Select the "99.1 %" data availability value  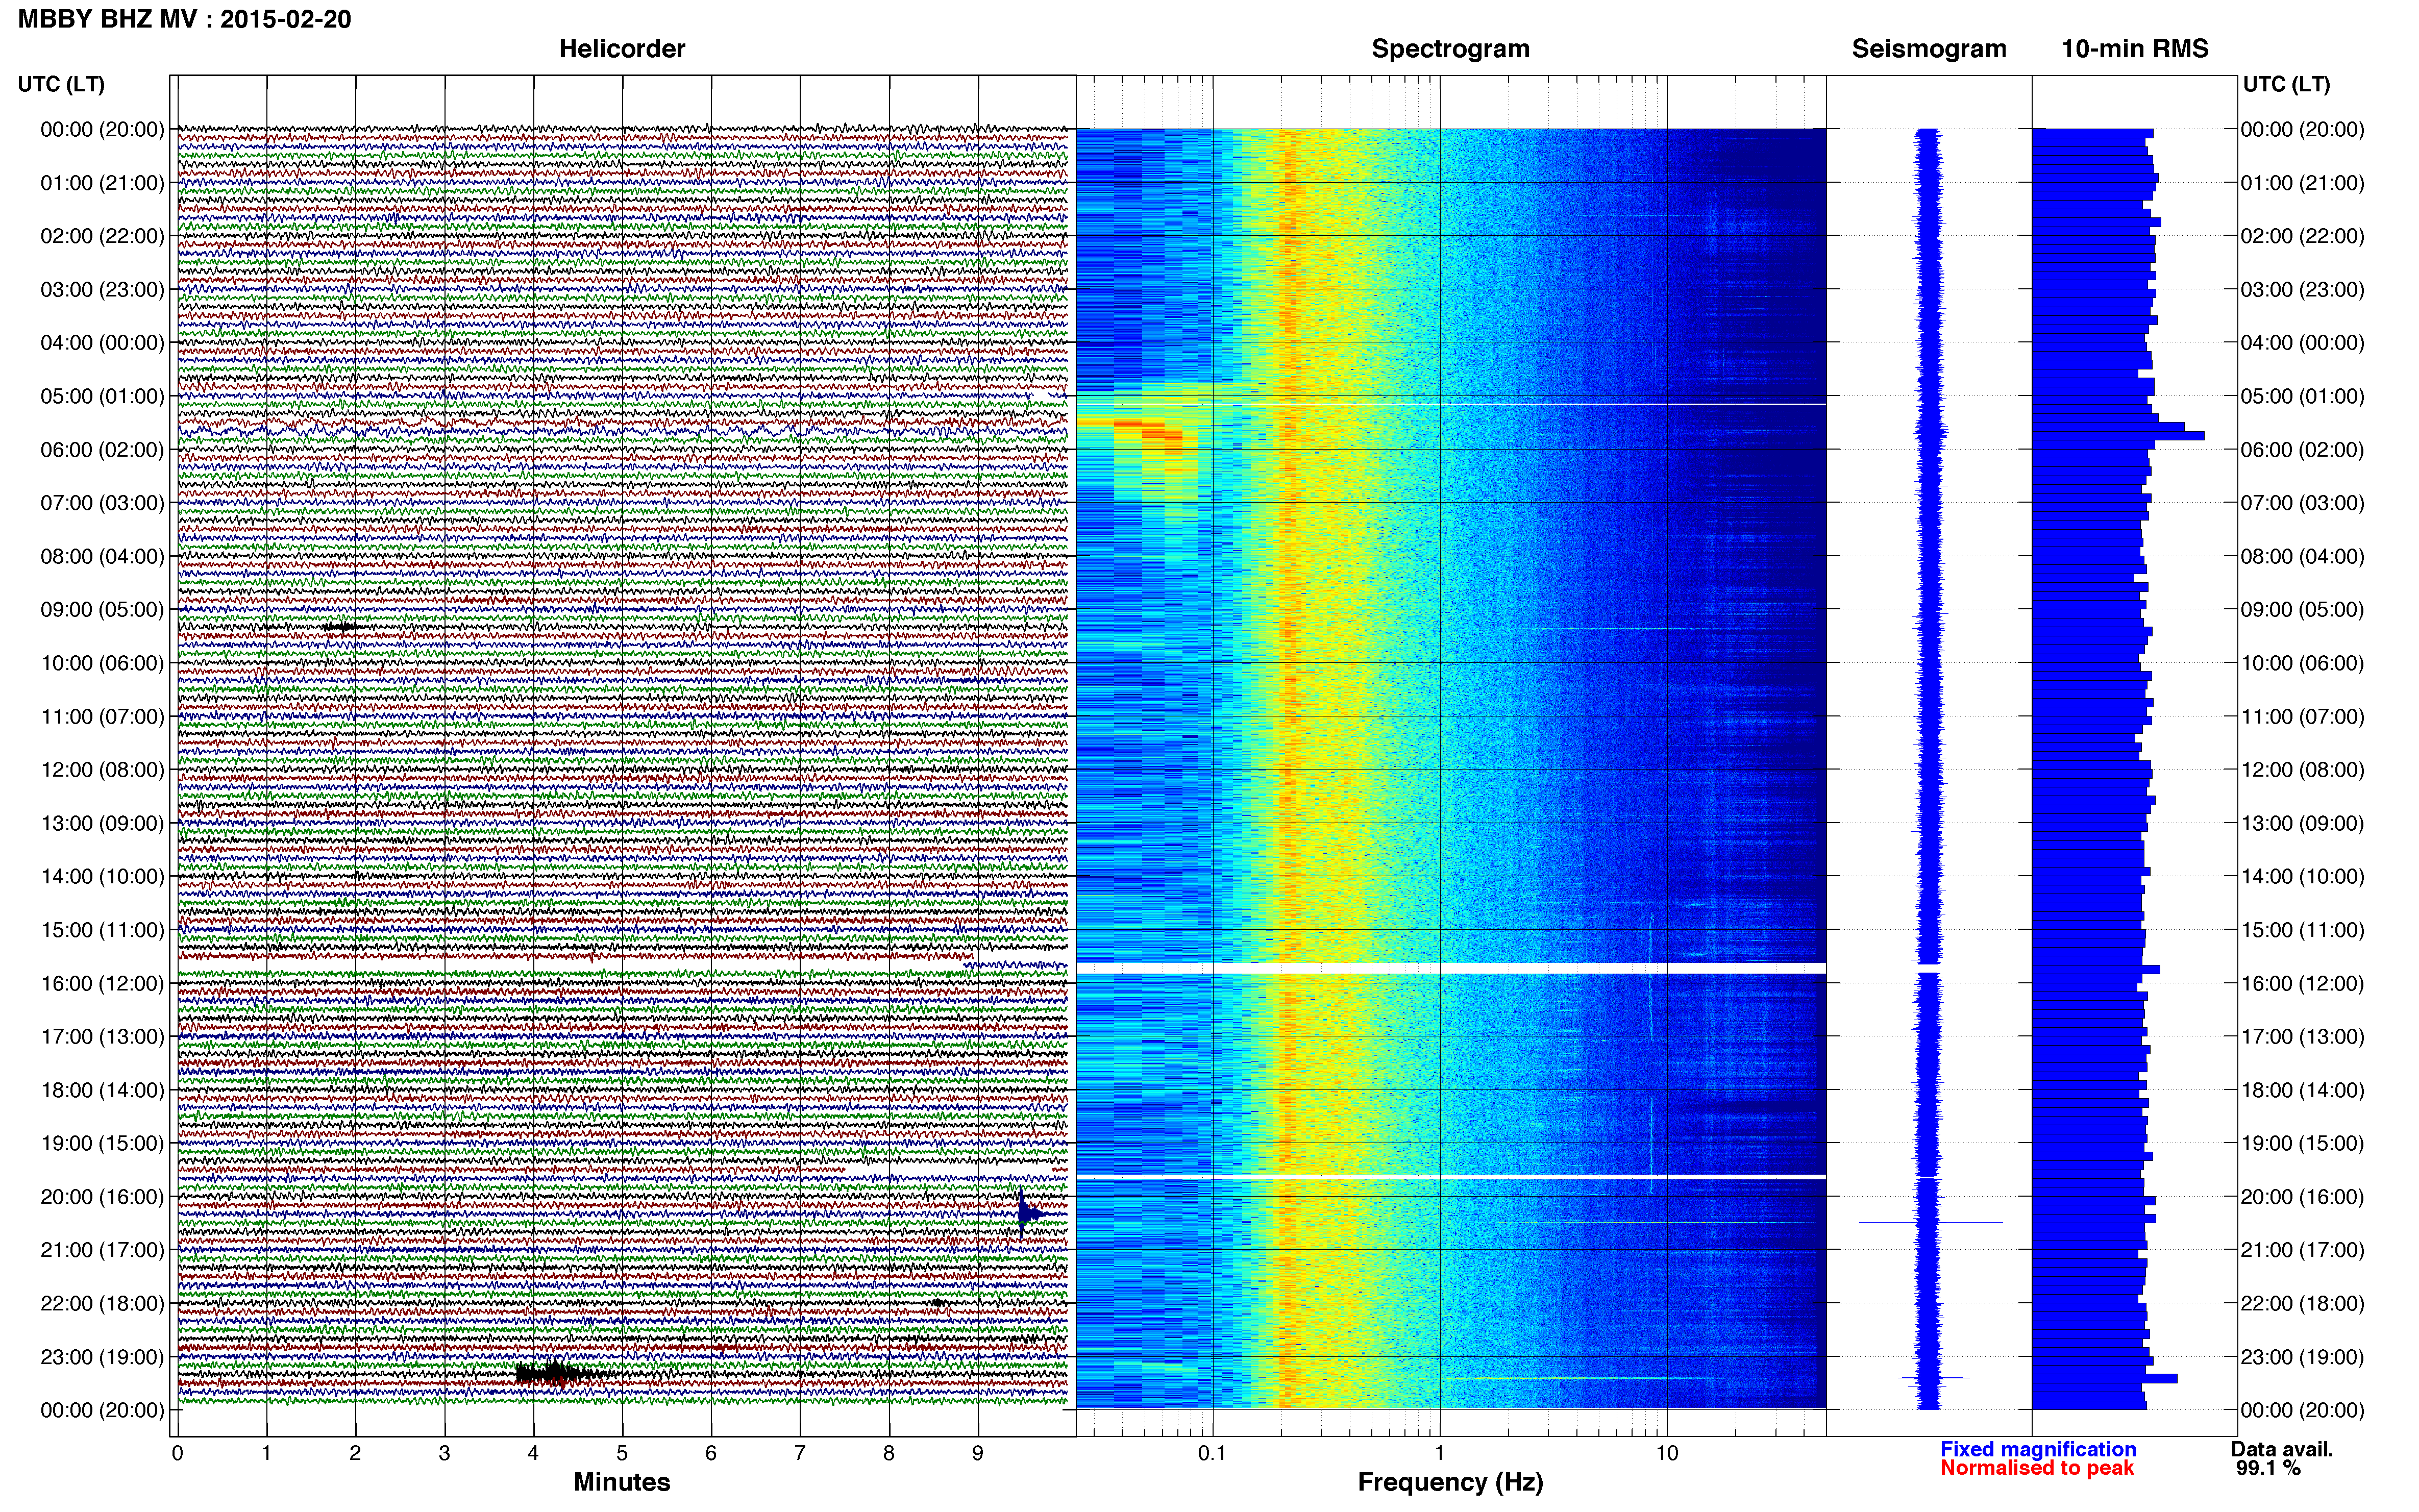tap(2269, 1468)
